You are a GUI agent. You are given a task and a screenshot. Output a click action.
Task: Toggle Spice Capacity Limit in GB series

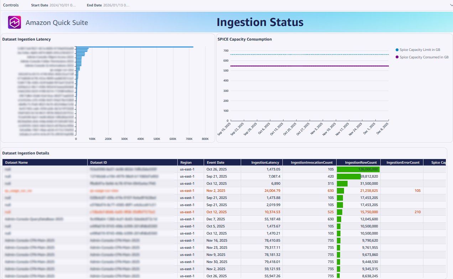point(423,49)
